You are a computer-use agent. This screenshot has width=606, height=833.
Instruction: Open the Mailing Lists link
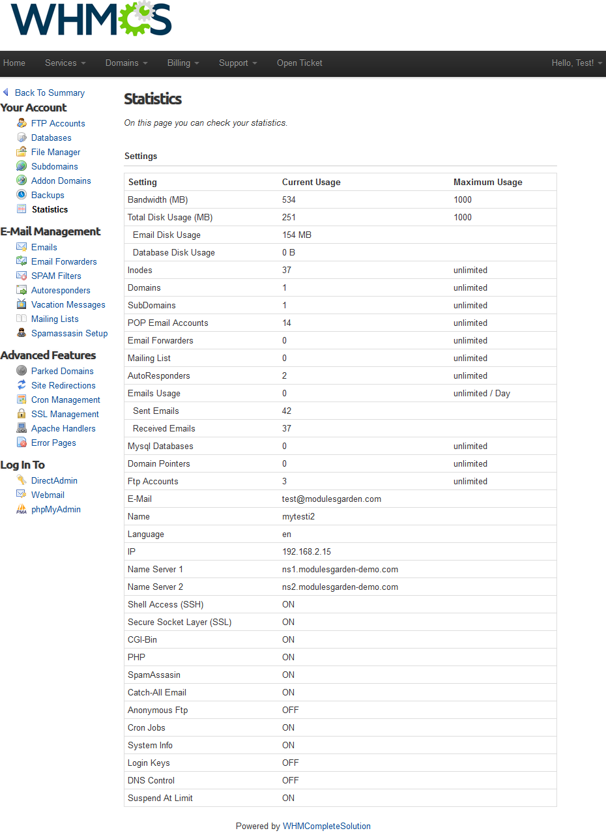point(55,319)
